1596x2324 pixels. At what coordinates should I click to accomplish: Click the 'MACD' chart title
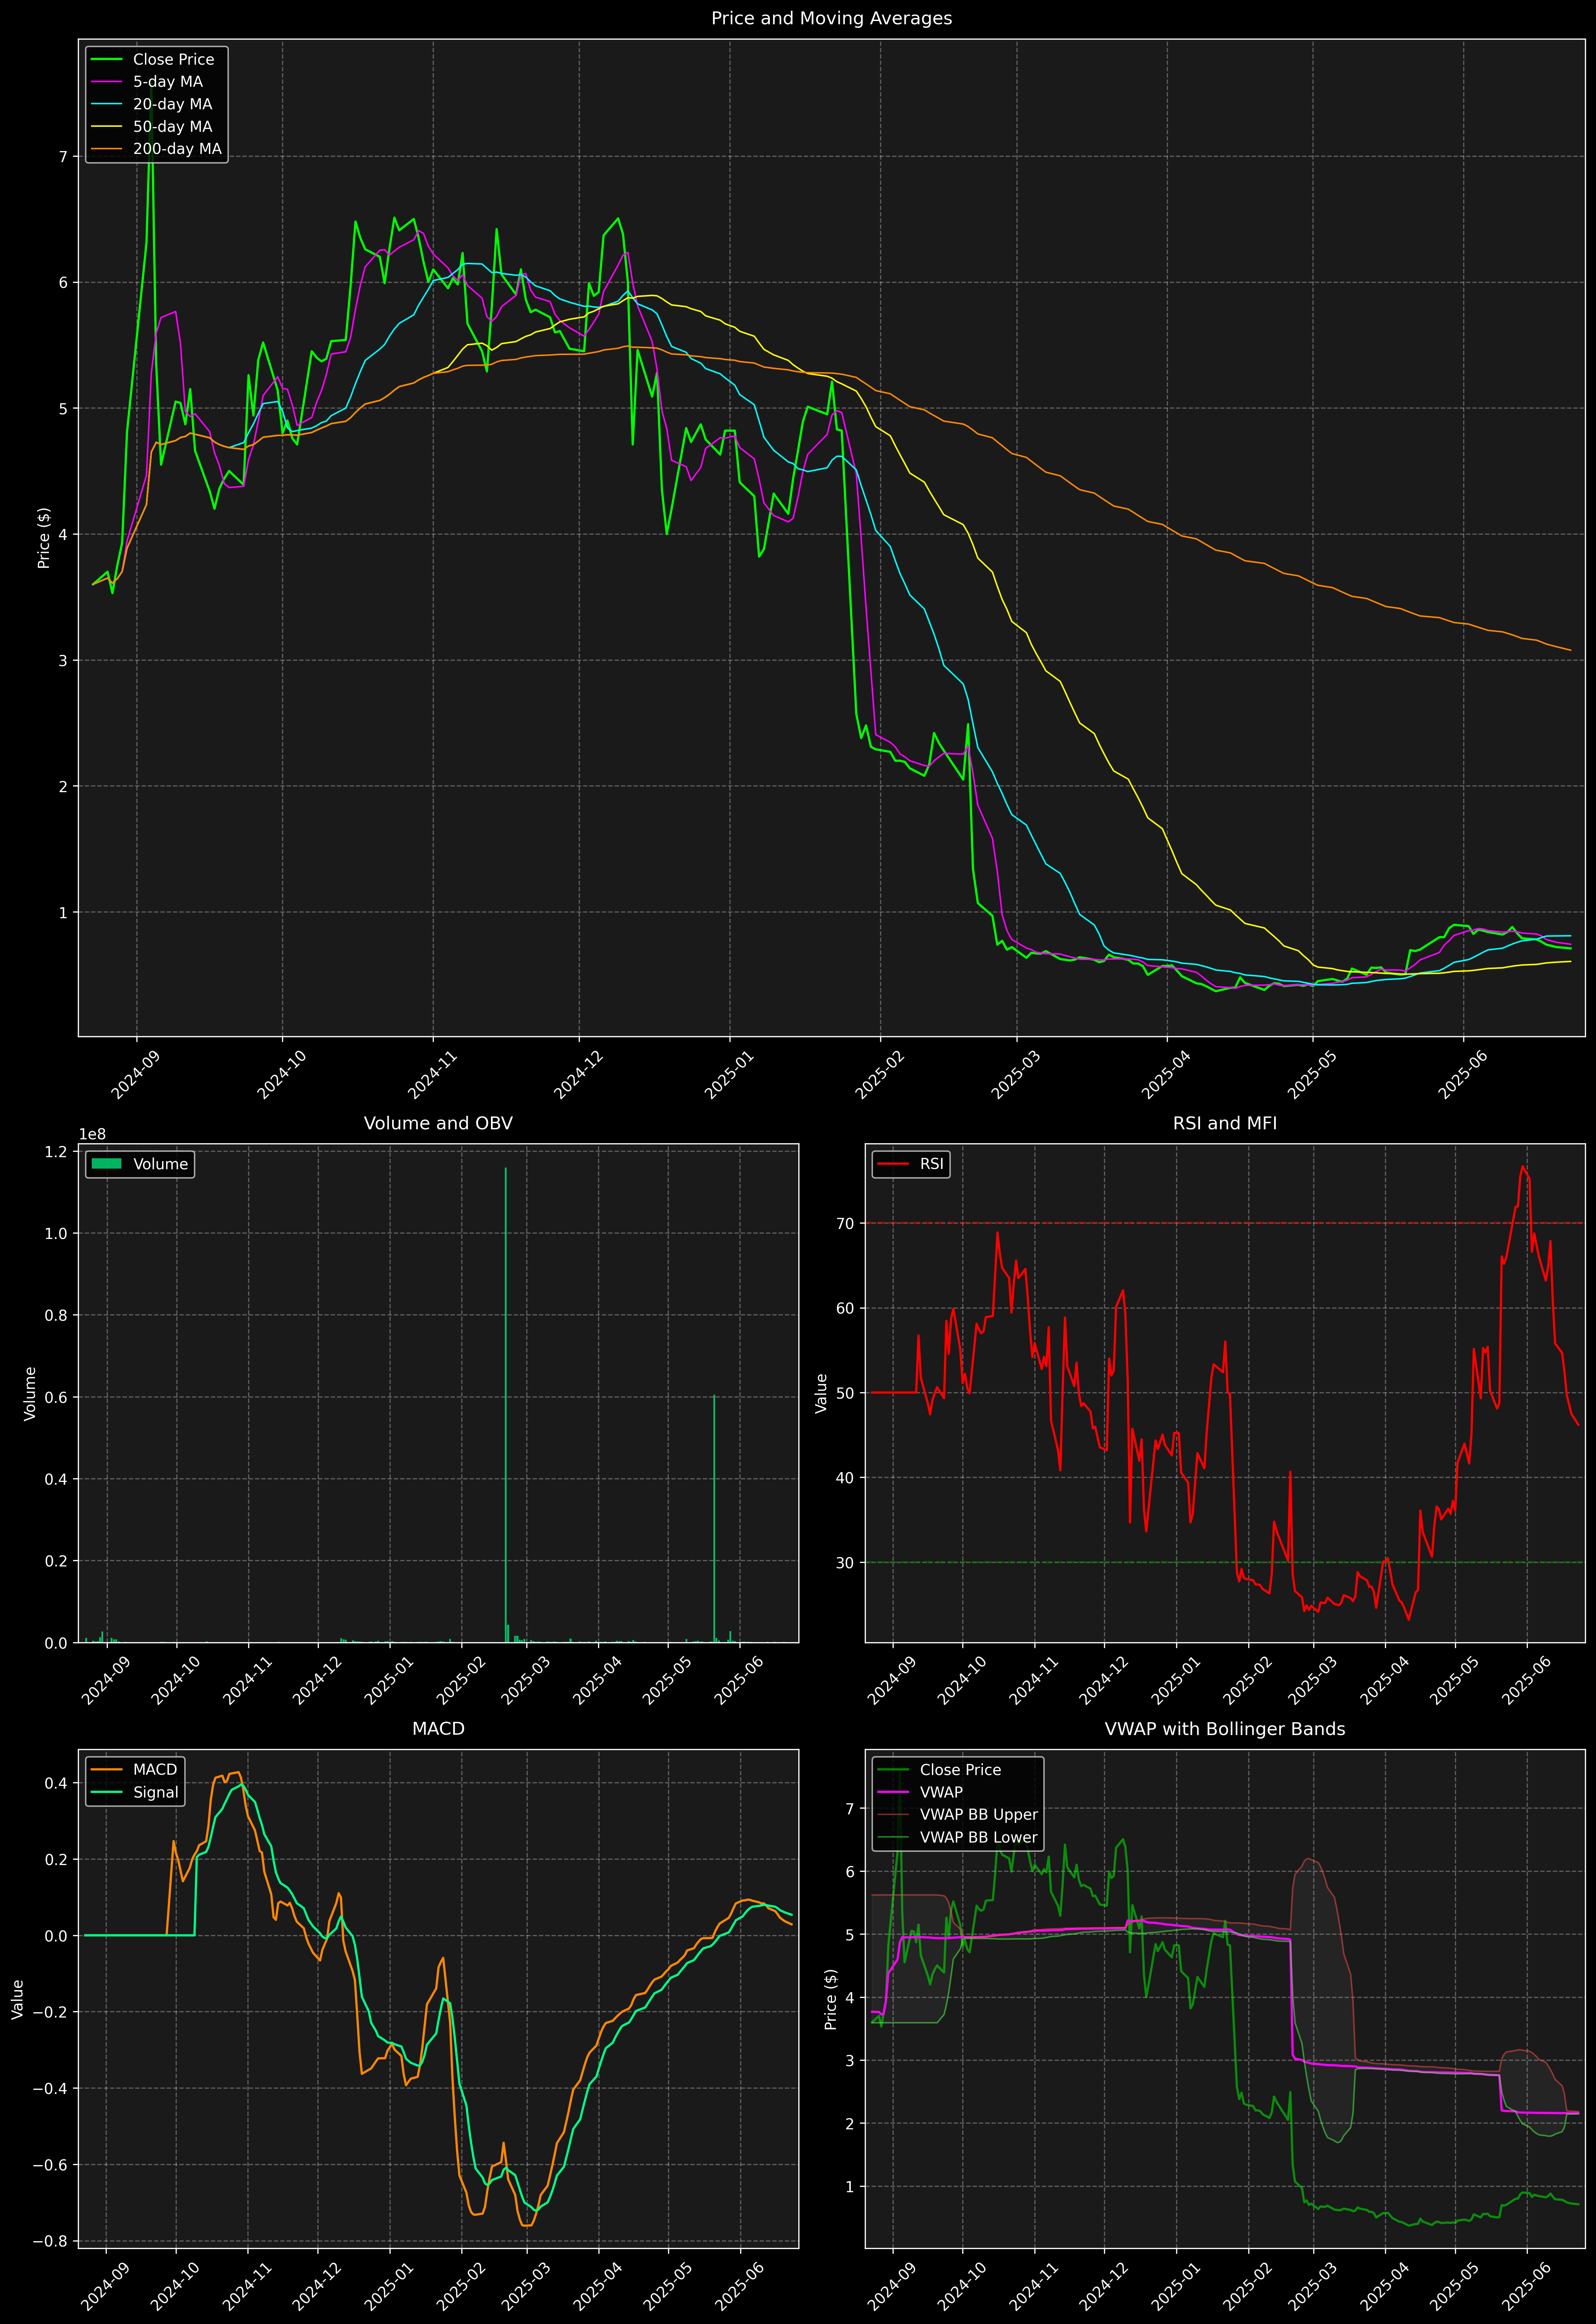(438, 1729)
